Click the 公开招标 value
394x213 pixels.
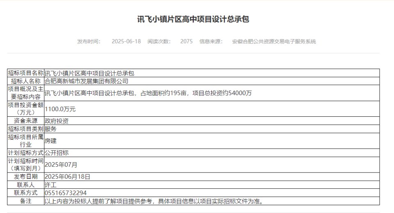coord(57,153)
